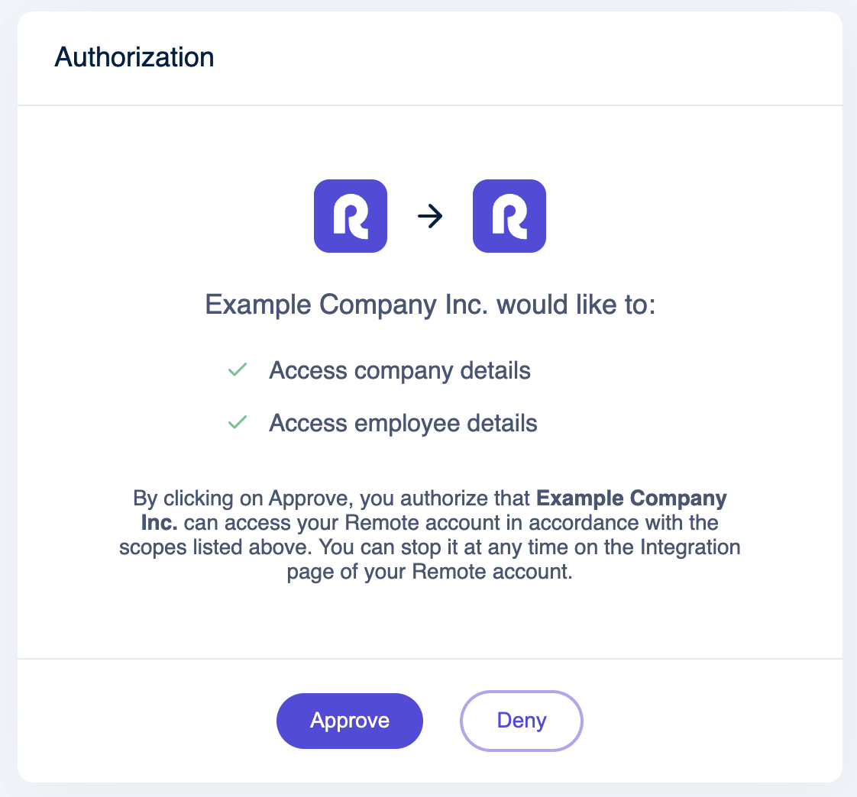Click the left Remote logo icon

coord(351,216)
